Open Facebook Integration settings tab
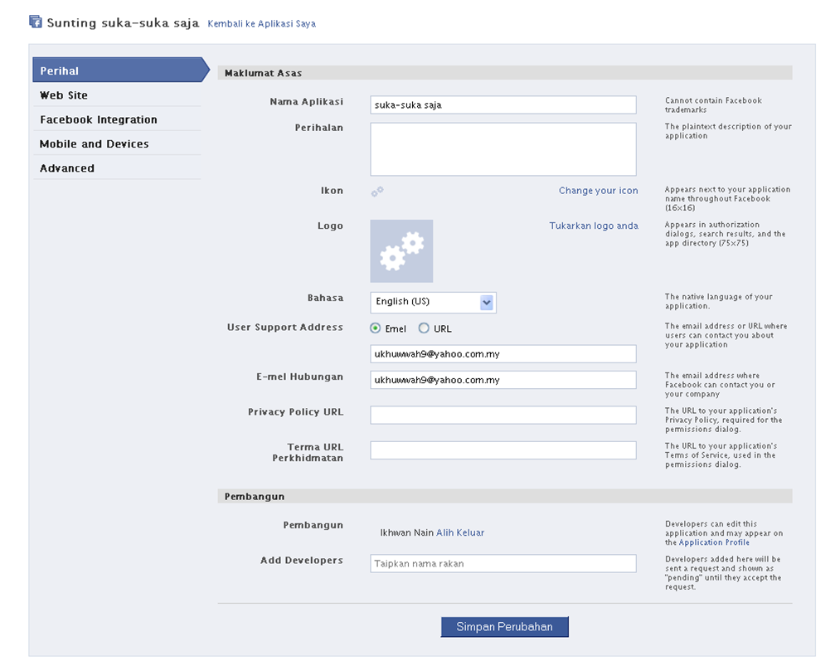This screenshot has width=835, height=661. (x=98, y=119)
